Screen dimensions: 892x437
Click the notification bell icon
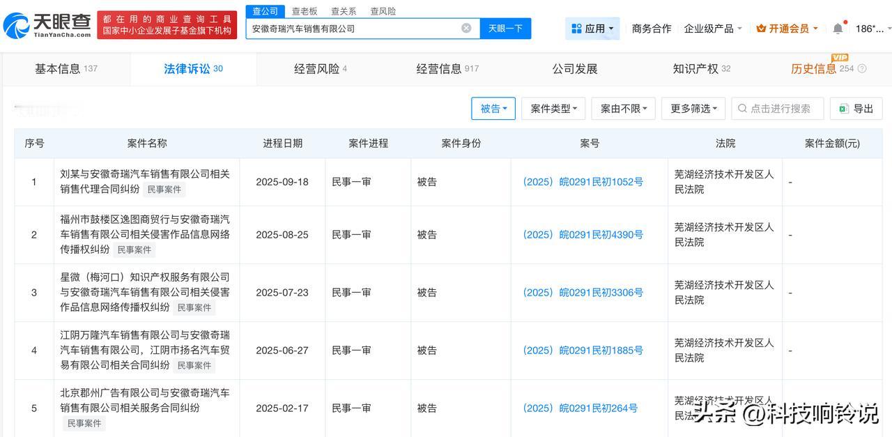[x=838, y=28]
